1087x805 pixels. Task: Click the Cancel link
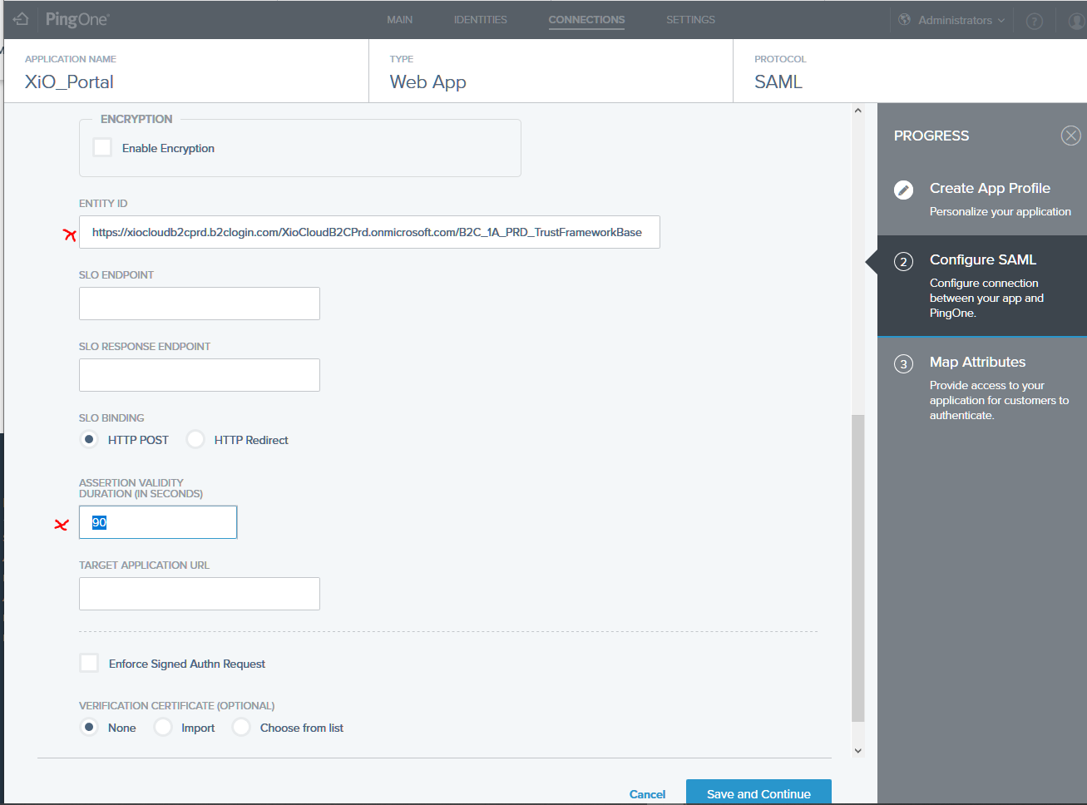(x=647, y=793)
